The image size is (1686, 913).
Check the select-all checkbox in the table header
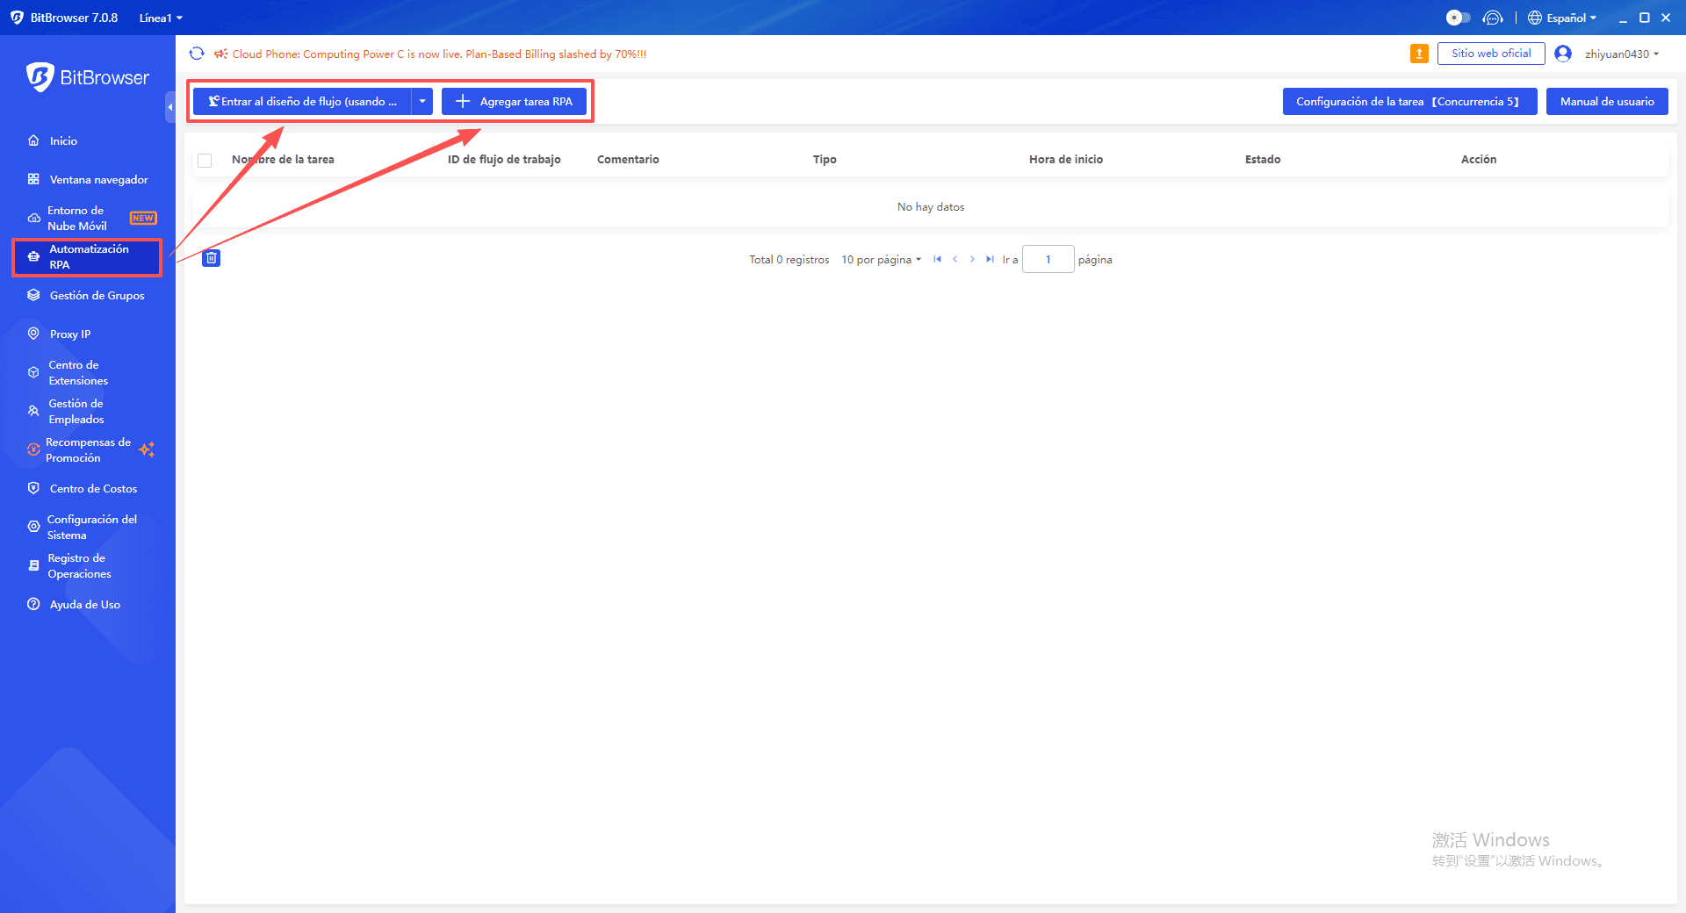pos(205,160)
